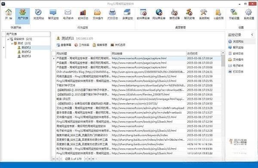Click vertical scrollbar up arrow of table
The width and height of the screenshot is (258, 168).
coord(223,53)
